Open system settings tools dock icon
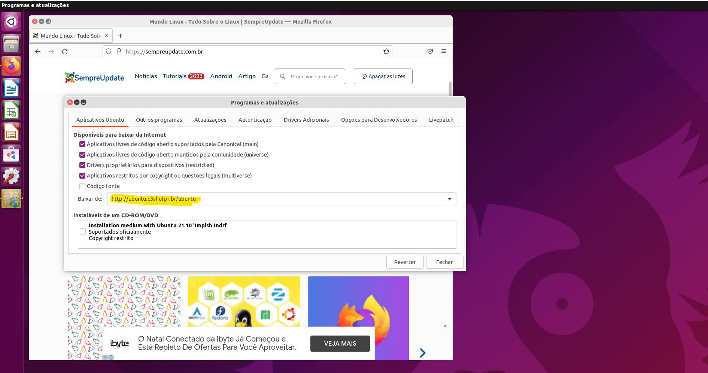The height and width of the screenshot is (373, 708). (11, 176)
